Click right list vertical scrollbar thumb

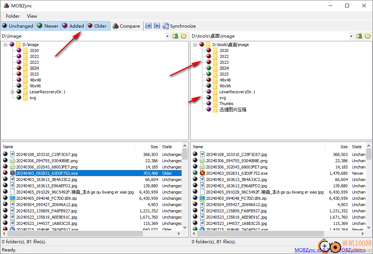(x=369, y=154)
